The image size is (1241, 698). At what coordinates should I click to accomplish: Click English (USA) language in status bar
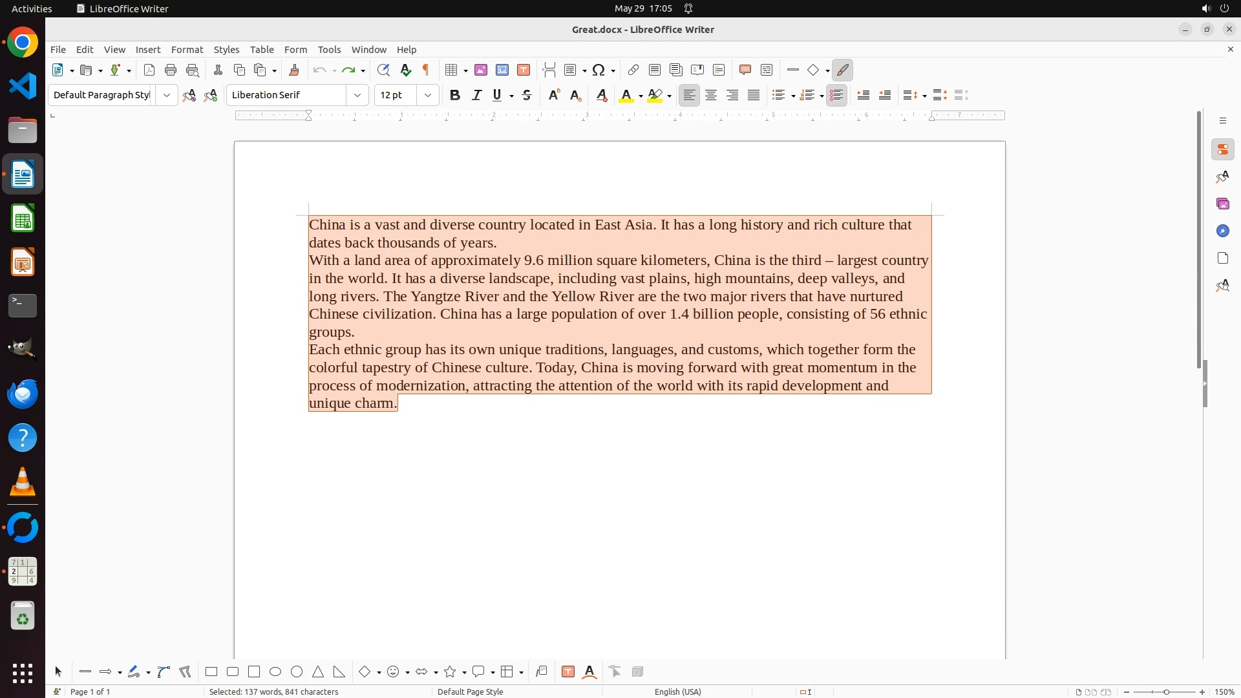click(677, 692)
